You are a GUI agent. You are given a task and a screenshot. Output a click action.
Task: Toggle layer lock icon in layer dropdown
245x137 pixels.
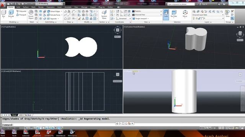pos(199,19)
